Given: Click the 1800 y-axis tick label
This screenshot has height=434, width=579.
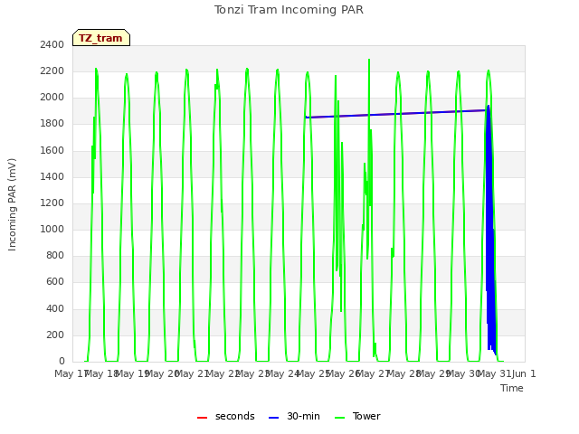Looking at the screenshot, I should [x=52, y=124].
